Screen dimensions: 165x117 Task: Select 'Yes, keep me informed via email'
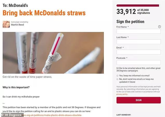[117, 76]
